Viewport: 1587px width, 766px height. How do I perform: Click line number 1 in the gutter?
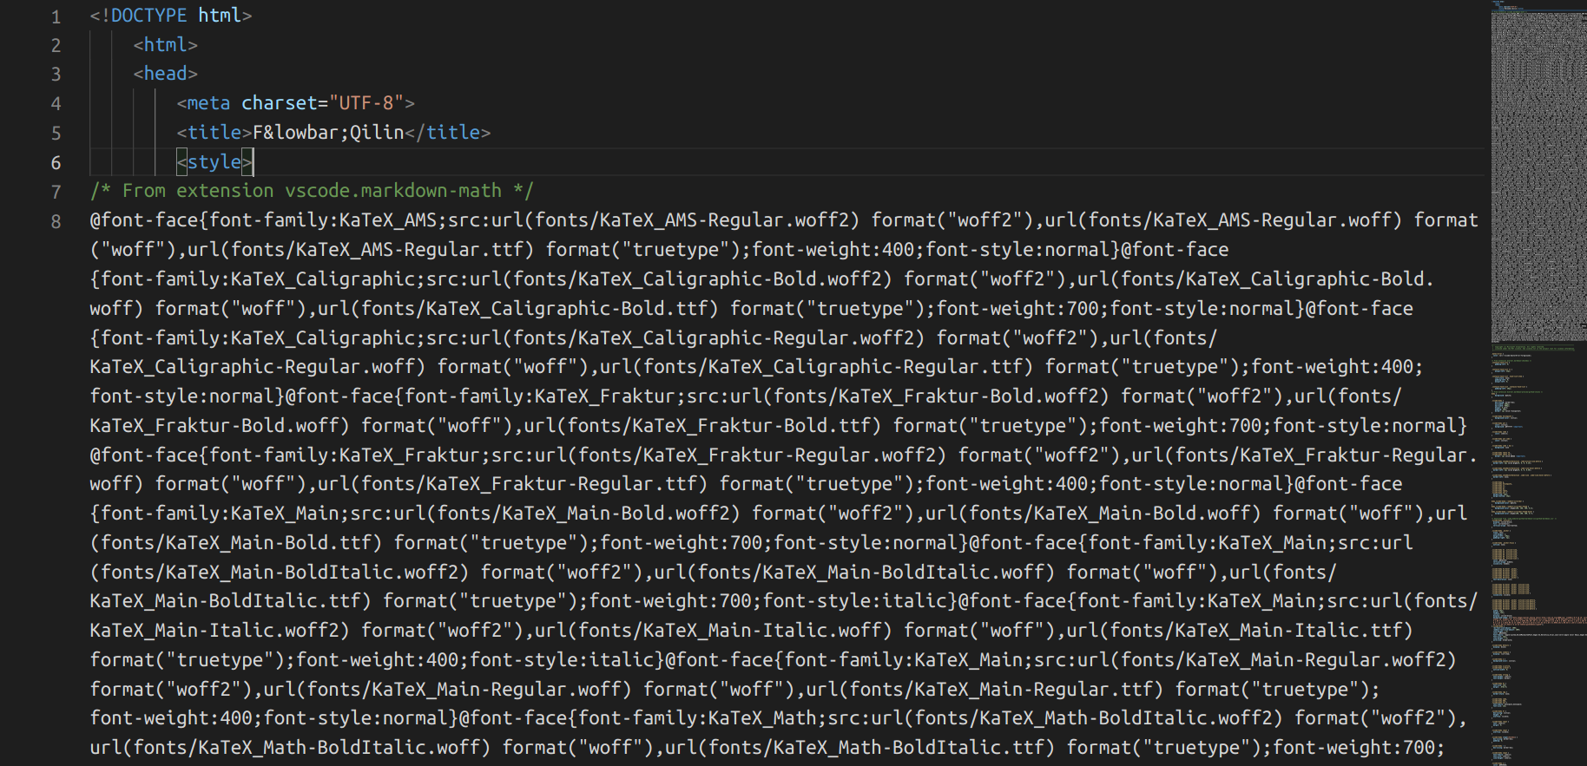coord(56,16)
